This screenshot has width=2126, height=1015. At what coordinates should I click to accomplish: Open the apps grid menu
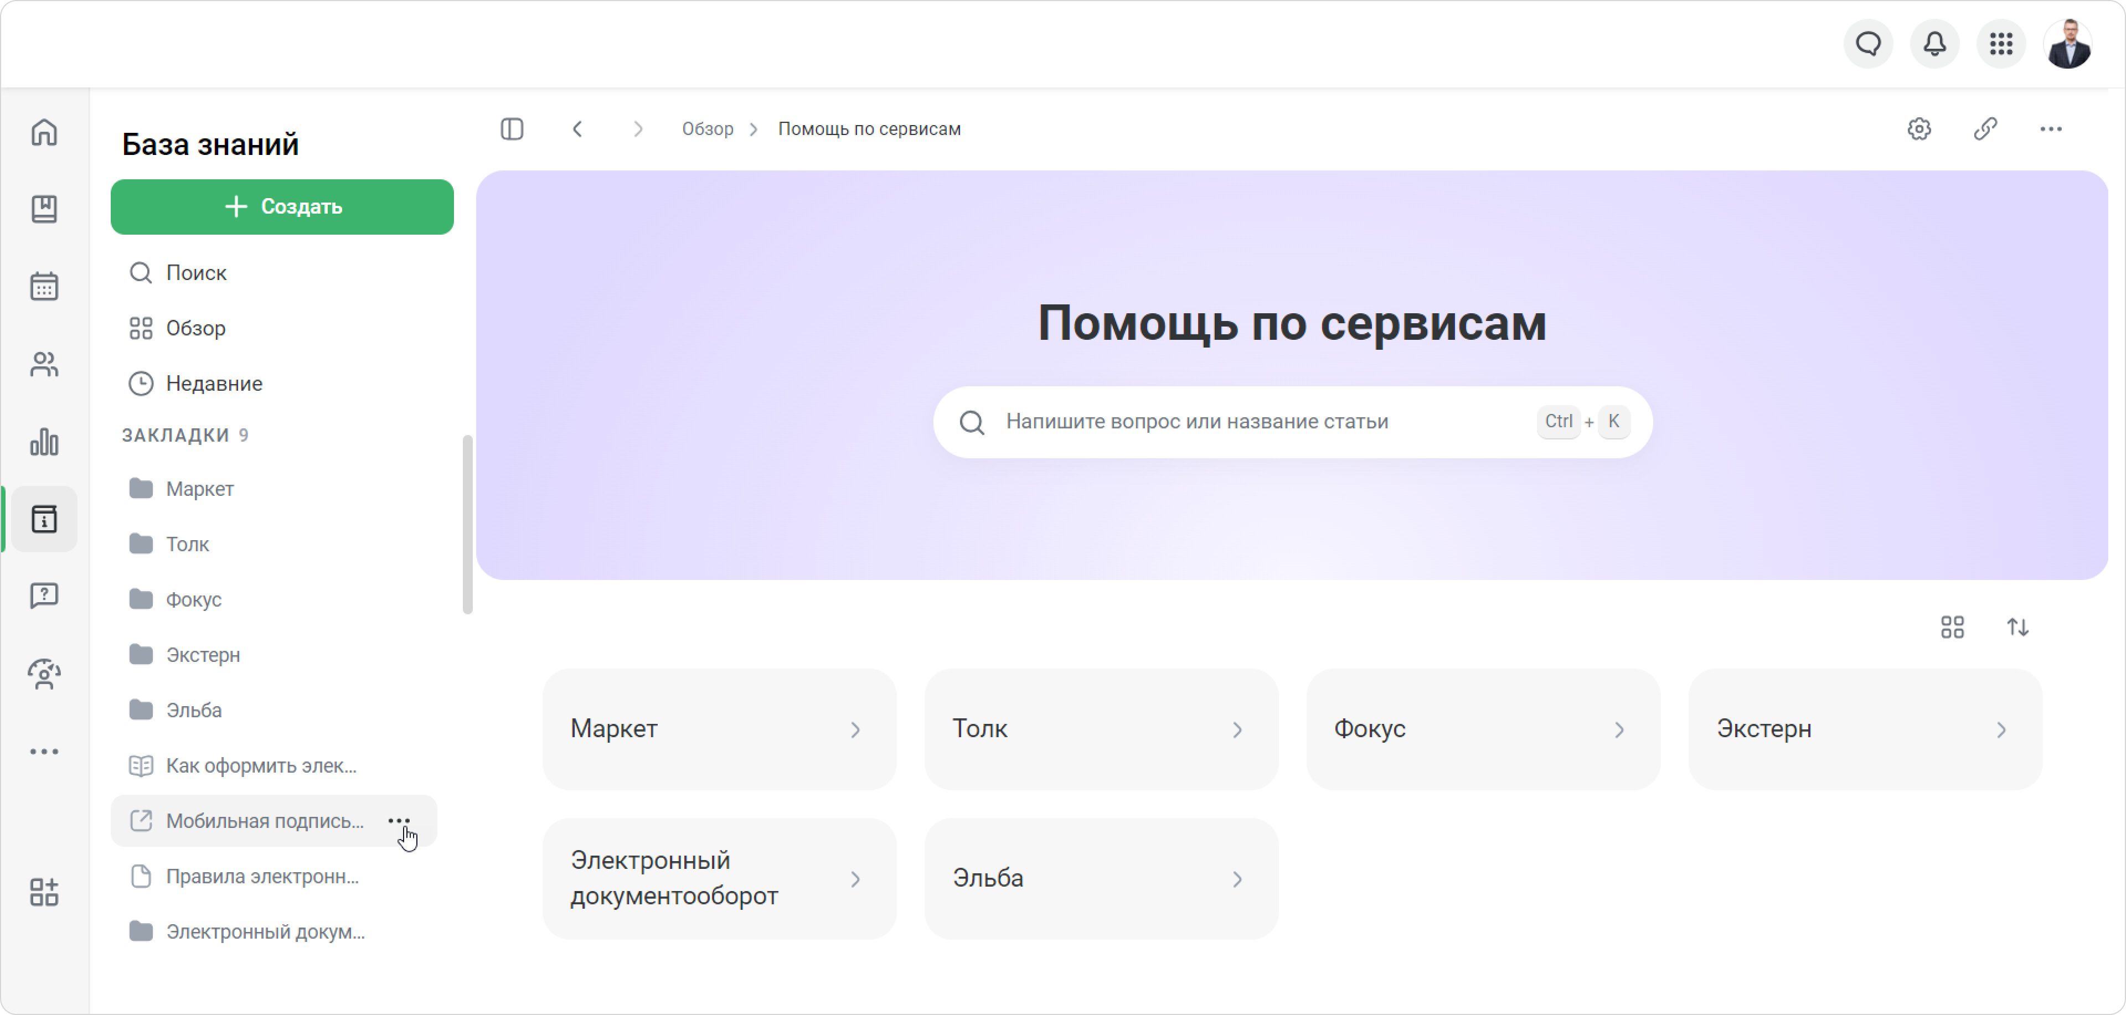click(2000, 44)
